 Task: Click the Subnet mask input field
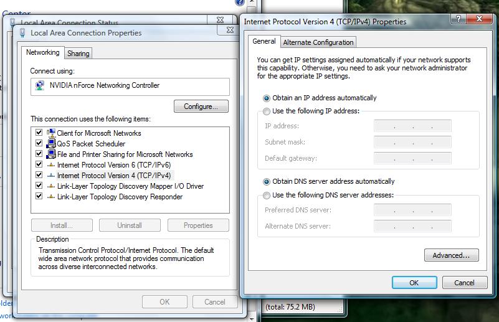click(x=412, y=142)
